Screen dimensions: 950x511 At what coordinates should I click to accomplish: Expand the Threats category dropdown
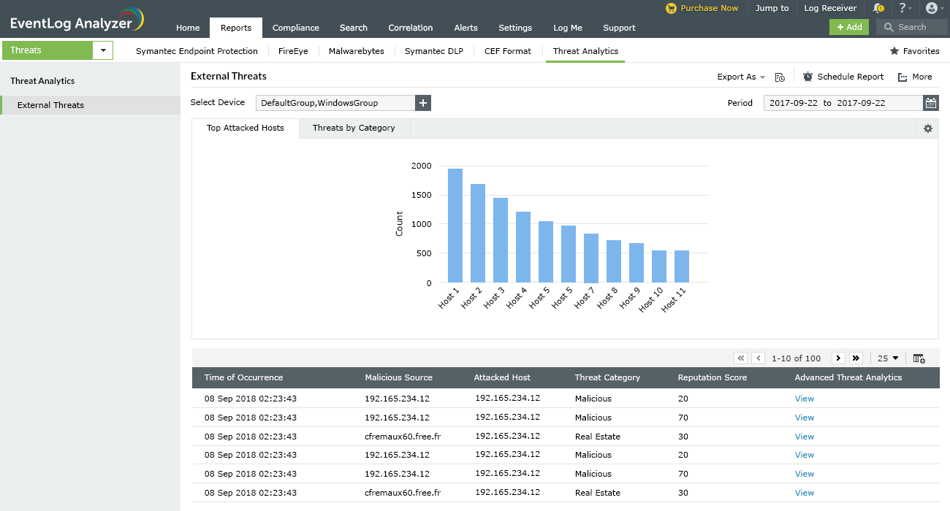point(103,50)
